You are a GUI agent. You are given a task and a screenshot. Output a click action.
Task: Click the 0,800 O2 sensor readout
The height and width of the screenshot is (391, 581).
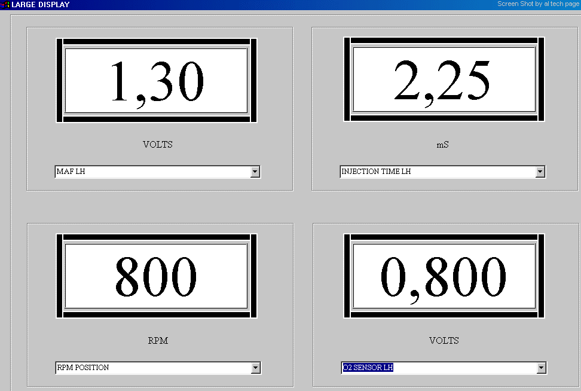tap(443, 276)
